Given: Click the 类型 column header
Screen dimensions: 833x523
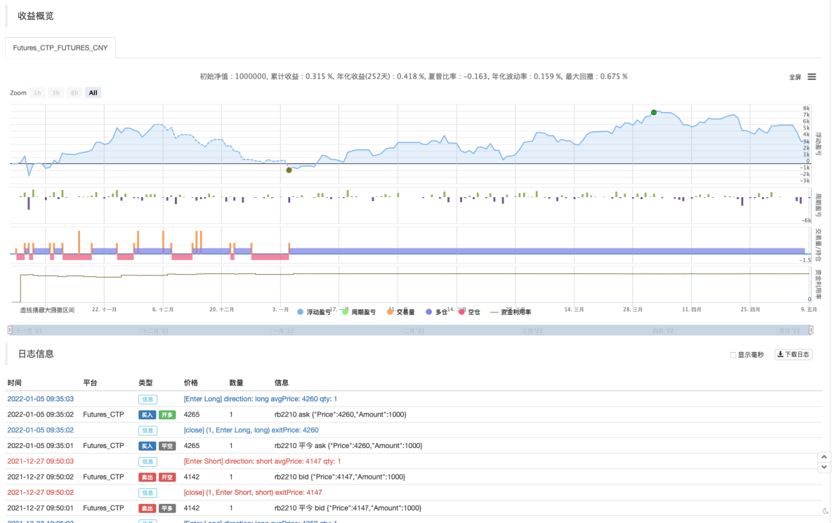Looking at the screenshot, I should click(x=145, y=383).
